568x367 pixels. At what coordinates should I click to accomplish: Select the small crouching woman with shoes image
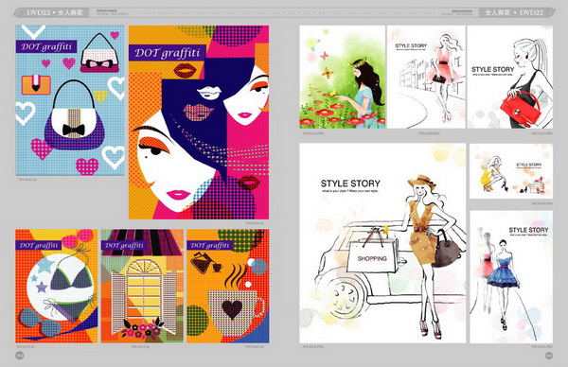tap(511, 171)
